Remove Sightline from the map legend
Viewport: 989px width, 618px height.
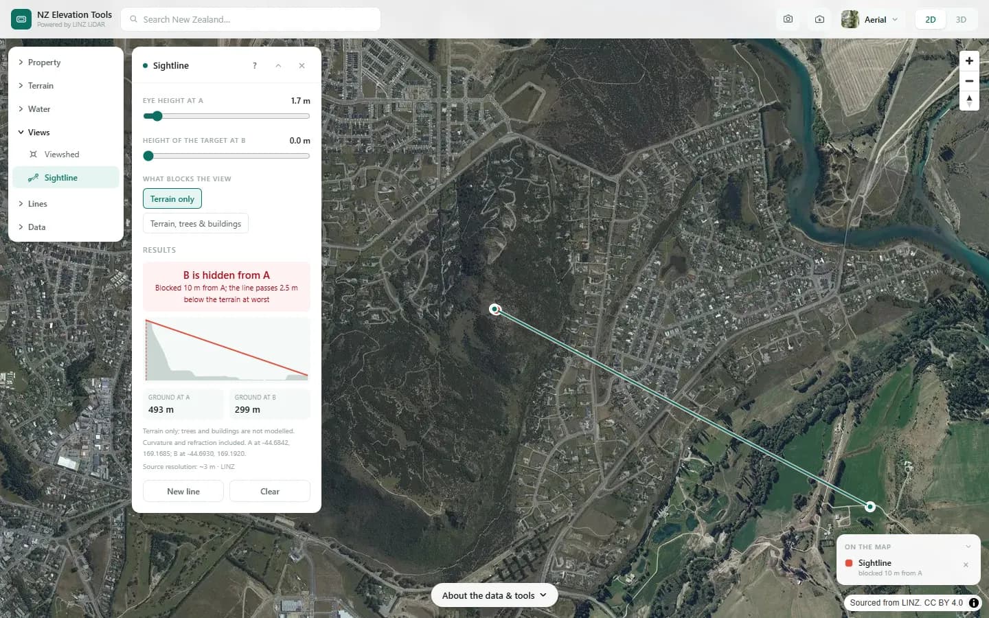pos(966,565)
